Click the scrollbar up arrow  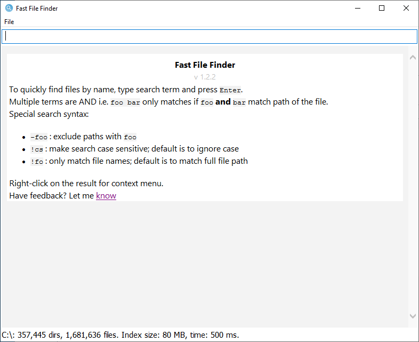413,58
